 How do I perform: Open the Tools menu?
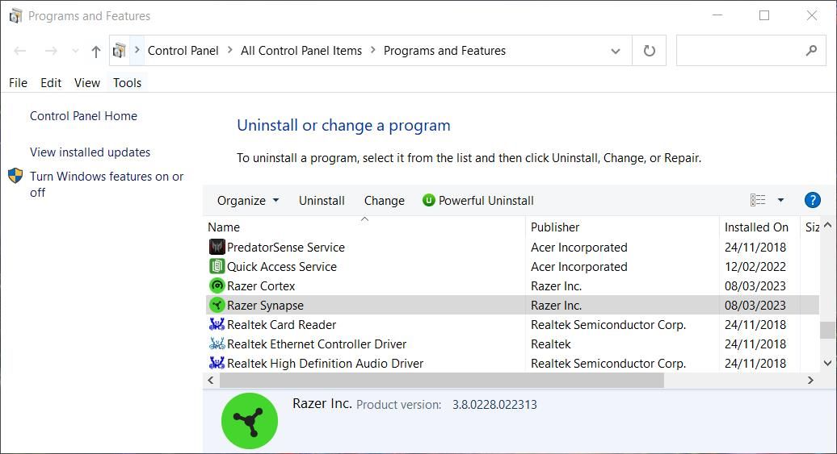127,82
